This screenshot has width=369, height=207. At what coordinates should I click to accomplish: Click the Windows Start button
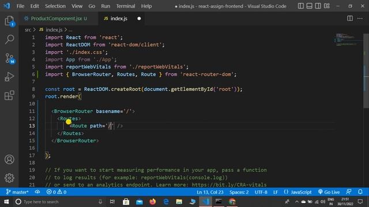(6, 202)
